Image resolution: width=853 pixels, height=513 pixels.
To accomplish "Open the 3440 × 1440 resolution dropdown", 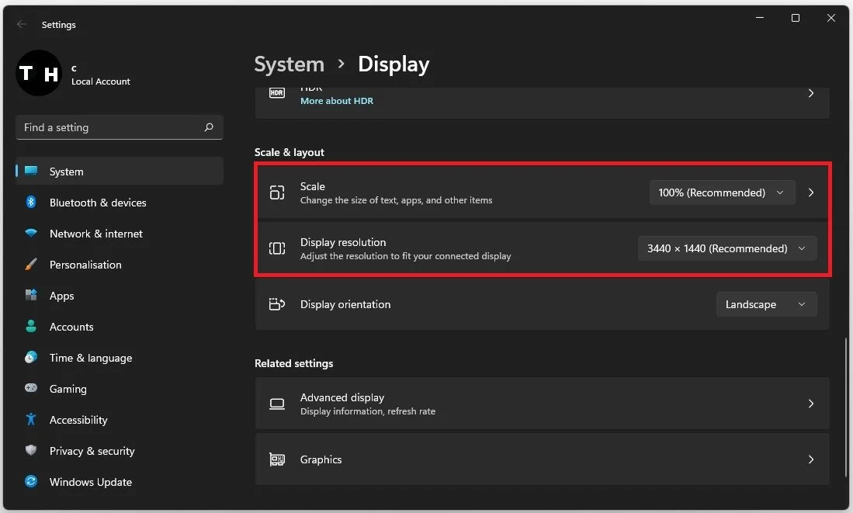I will click(727, 248).
